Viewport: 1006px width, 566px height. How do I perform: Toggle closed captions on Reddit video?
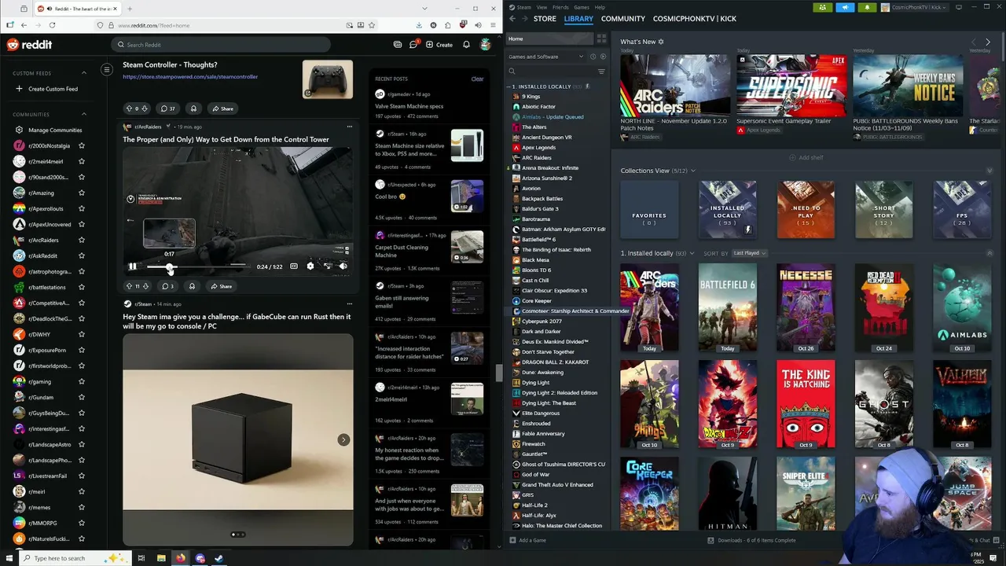coord(294,266)
